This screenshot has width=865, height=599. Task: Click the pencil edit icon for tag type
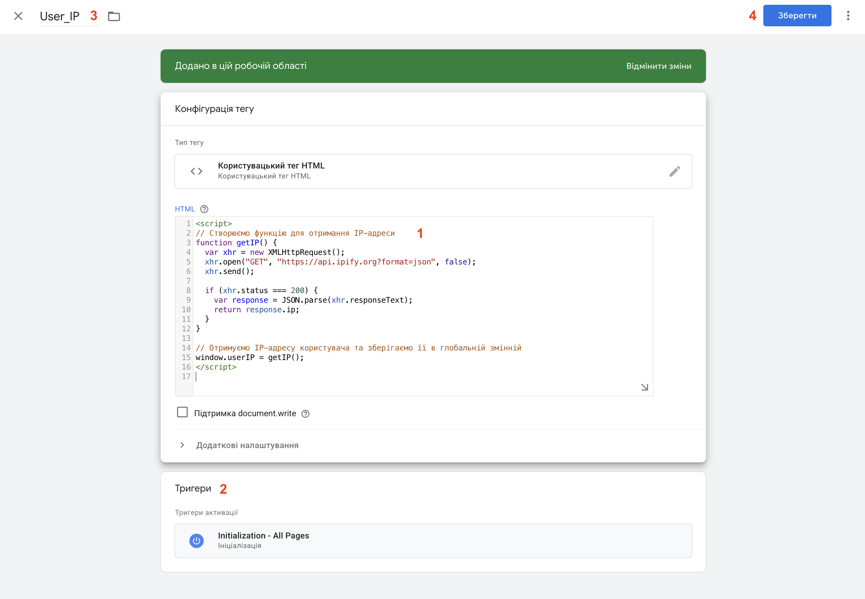(674, 171)
